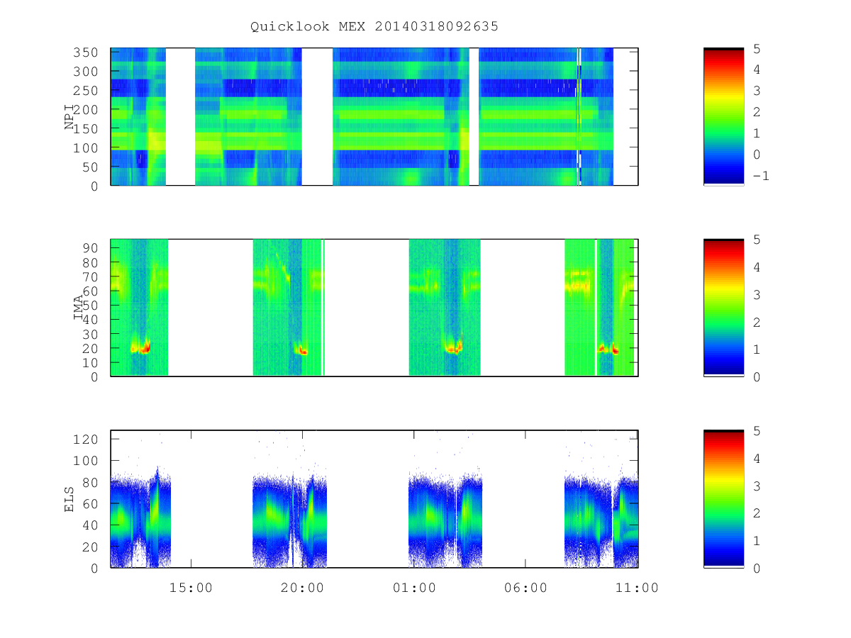Viewport: 851px width, 638px height.
Task: Click the -1 label on NPI color scale
Action: [x=760, y=176]
